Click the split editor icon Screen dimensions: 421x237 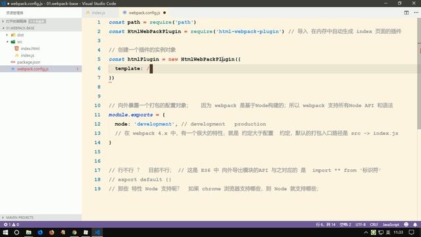coord(407,13)
